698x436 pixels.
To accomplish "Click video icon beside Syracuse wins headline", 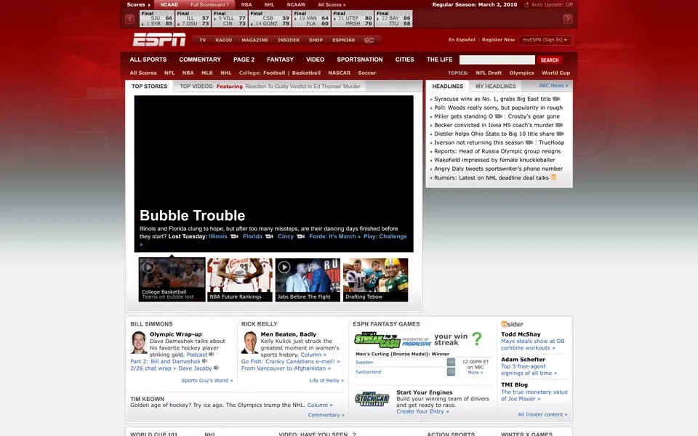I will 556,99.
